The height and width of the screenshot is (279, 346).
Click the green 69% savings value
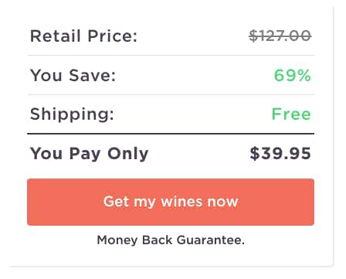[293, 76]
